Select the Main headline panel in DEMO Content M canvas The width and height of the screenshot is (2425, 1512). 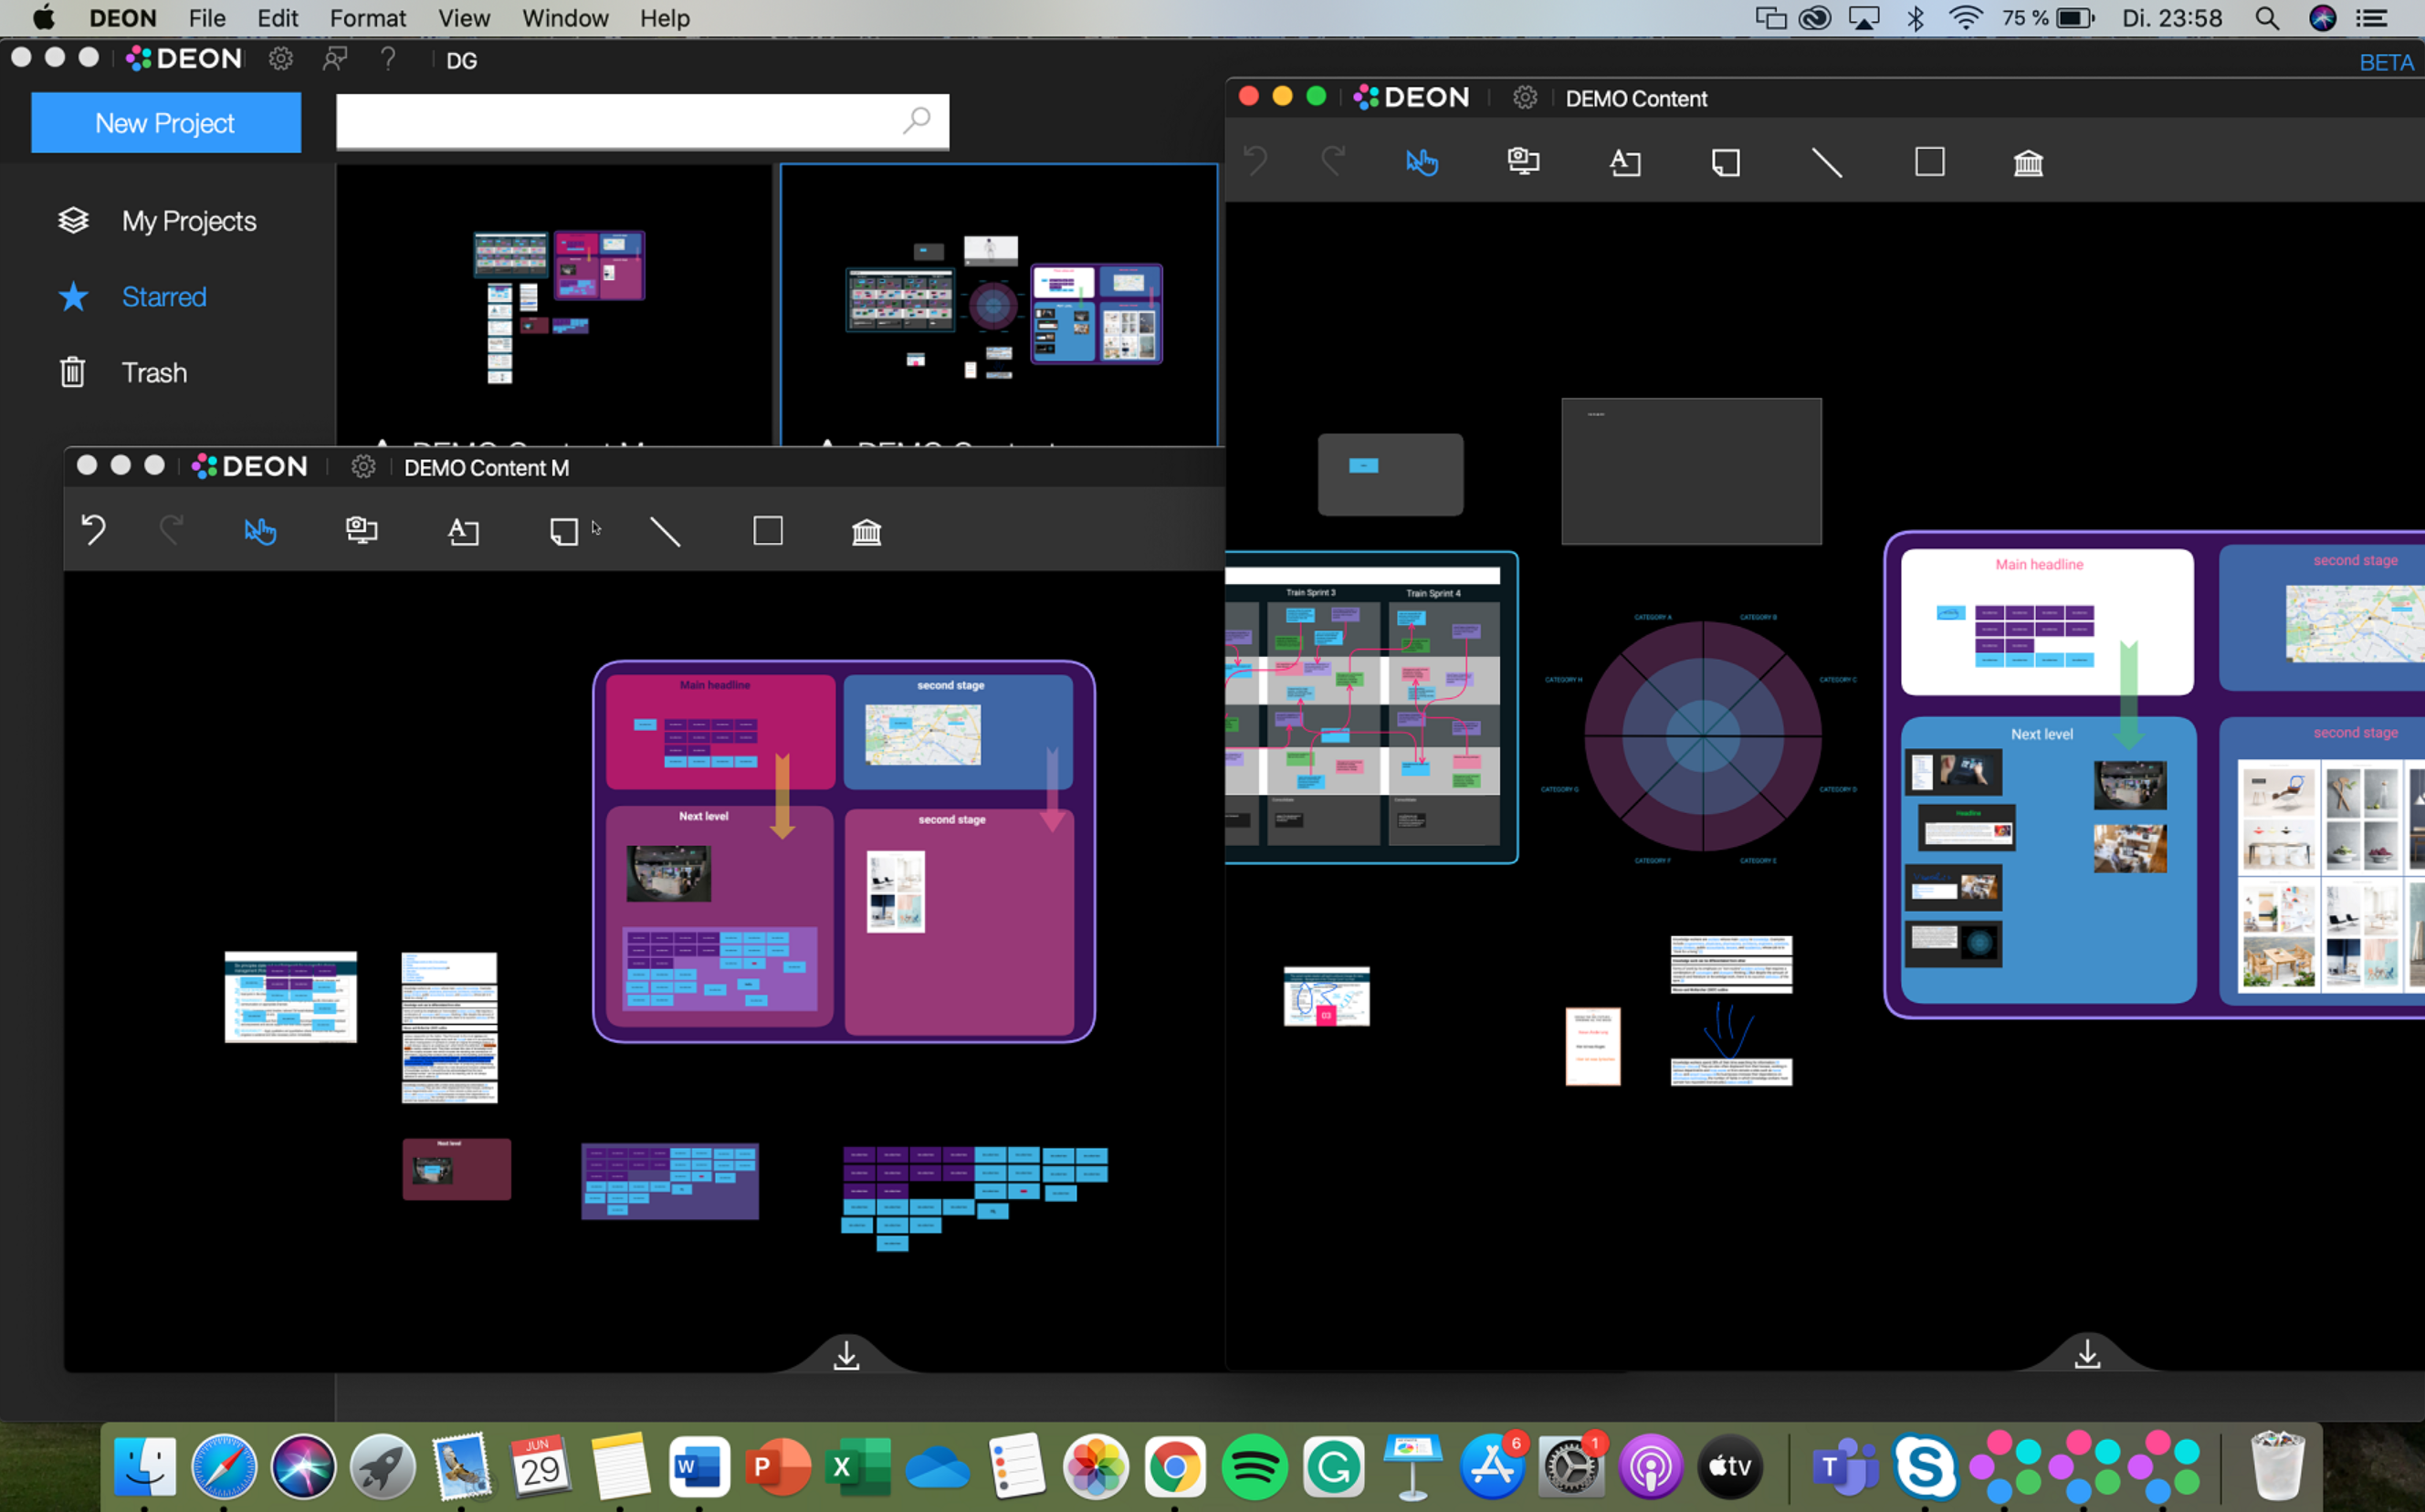click(x=720, y=732)
